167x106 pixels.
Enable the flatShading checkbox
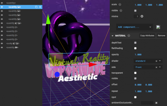[x=135, y=48]
